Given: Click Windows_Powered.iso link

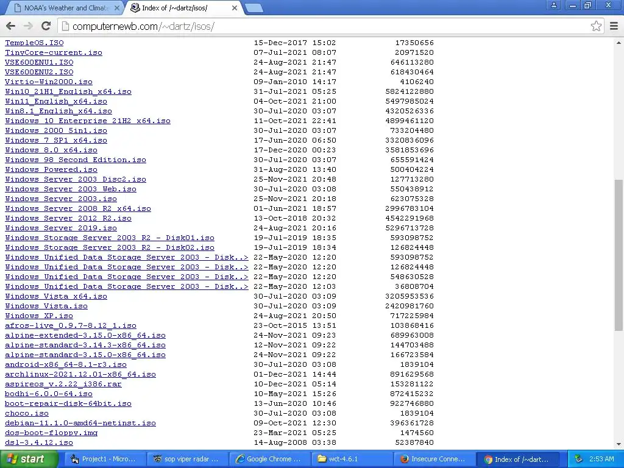Looking at the screenshot, I should pos(51,169).
